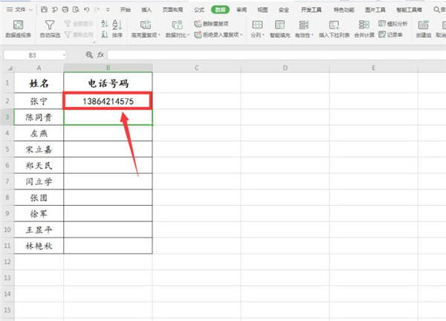Click the search magnifier in ribbon tabs
This screenshot has width=446, height=321.
[436, 10]
